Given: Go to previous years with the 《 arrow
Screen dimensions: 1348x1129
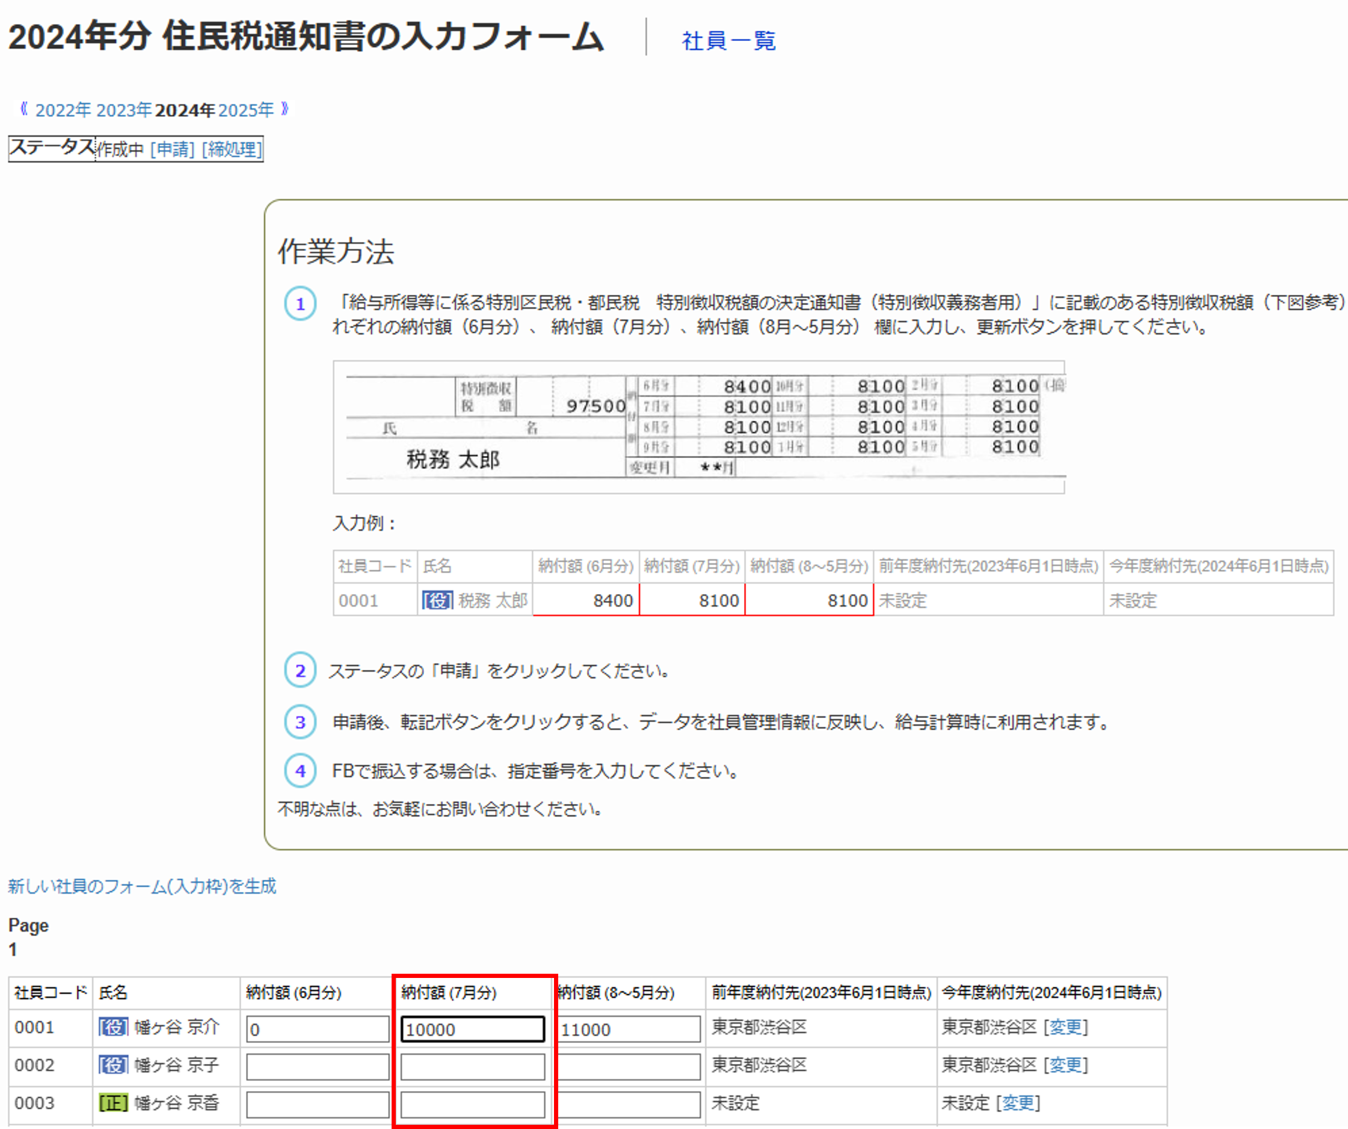Looking at the screenshot, I should [x=25, y=109].
